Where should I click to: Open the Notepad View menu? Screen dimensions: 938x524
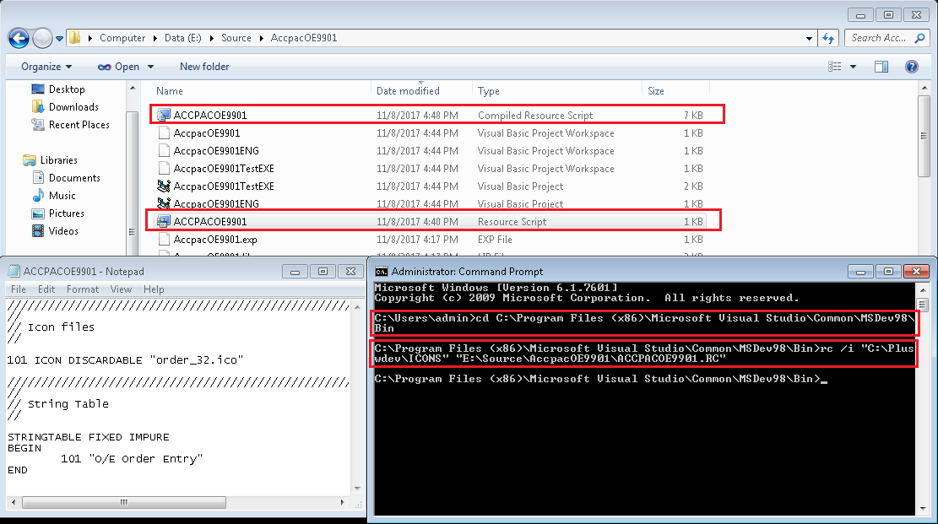(121, 289)
